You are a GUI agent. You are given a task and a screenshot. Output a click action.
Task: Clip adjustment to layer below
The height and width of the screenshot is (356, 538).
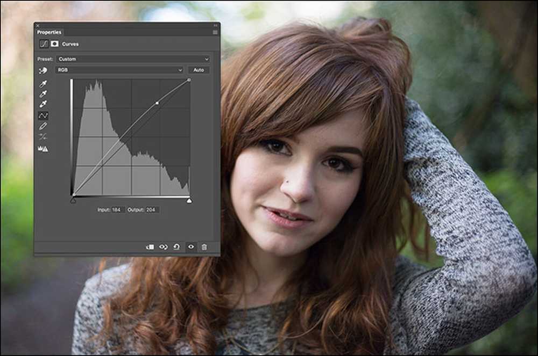point(150,247)
